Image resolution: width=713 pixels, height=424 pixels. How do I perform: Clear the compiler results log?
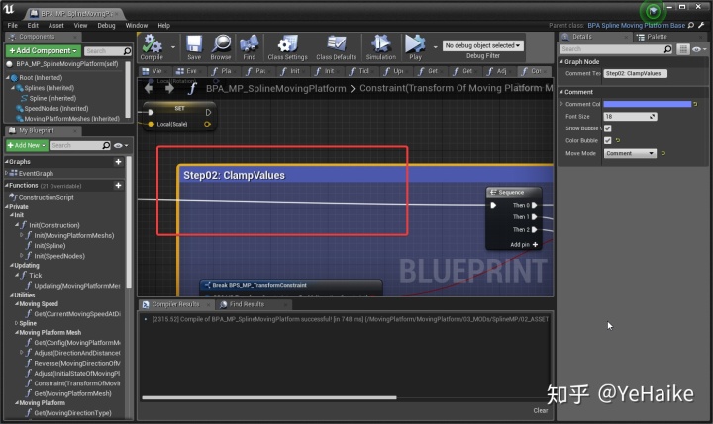541,410
